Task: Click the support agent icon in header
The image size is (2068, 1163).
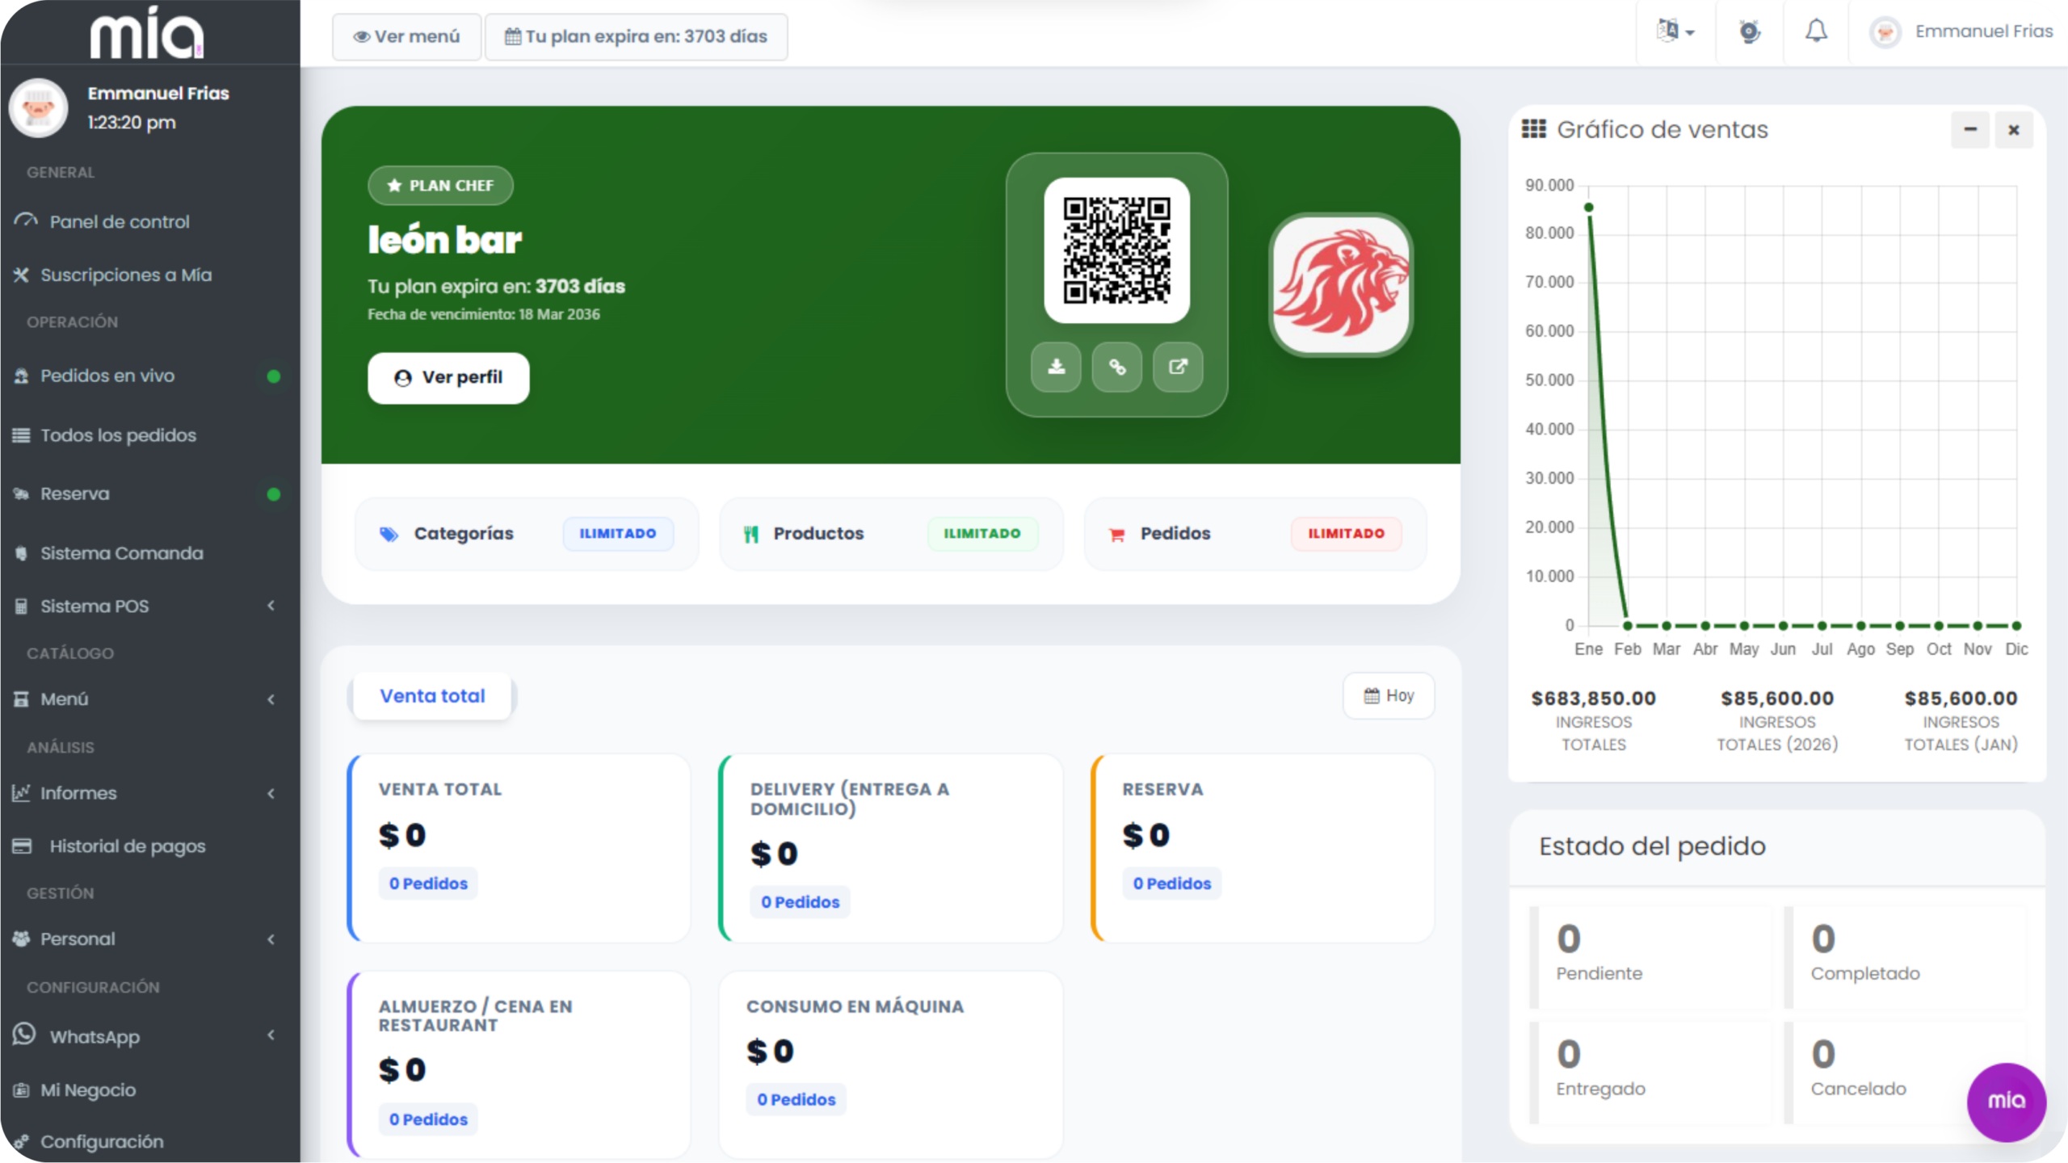Action: [x=1749, y=32]
